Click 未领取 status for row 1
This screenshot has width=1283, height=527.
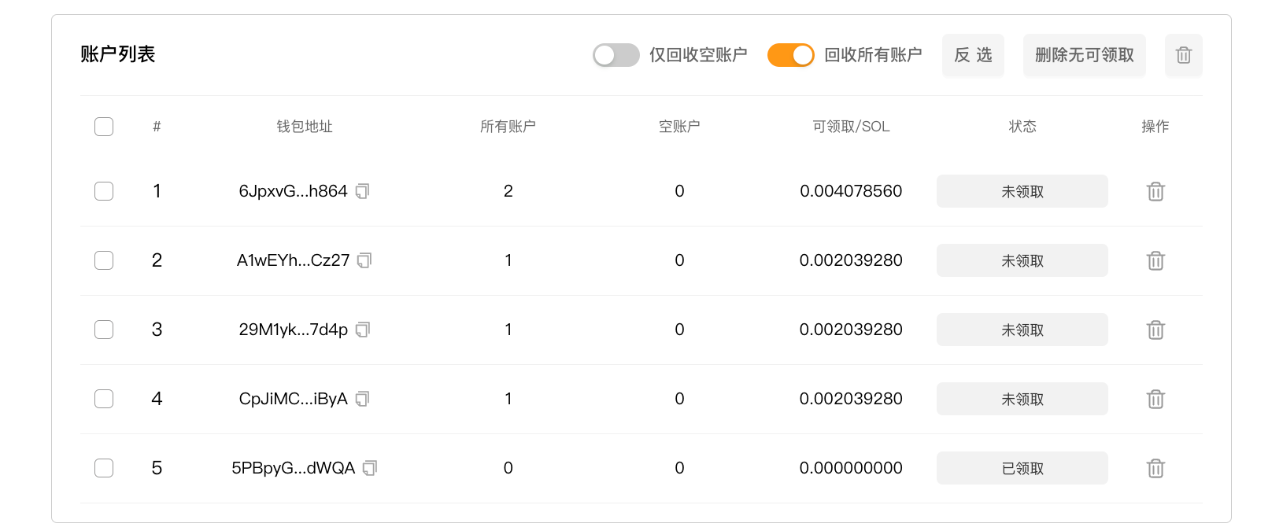(x=1022, y=191)
